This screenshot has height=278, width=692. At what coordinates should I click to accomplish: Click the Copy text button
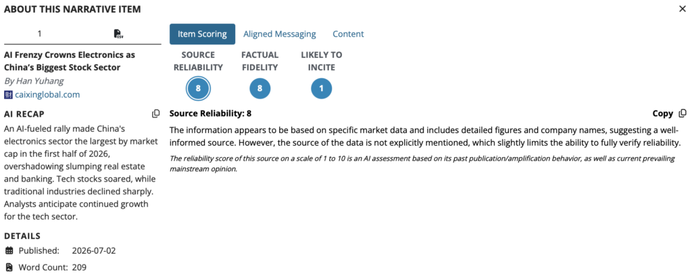tap(662, 113)
